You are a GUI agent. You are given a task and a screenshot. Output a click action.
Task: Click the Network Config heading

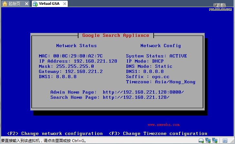(x=161, y=46)
